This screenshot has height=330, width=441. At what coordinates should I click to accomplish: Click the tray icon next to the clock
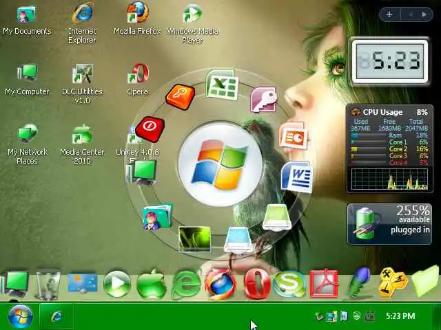(x=369, y=316)
